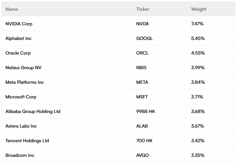Screen dimensions: 236x163
Task: Click the Oracle Corp name cell
Action: (18, 53)
